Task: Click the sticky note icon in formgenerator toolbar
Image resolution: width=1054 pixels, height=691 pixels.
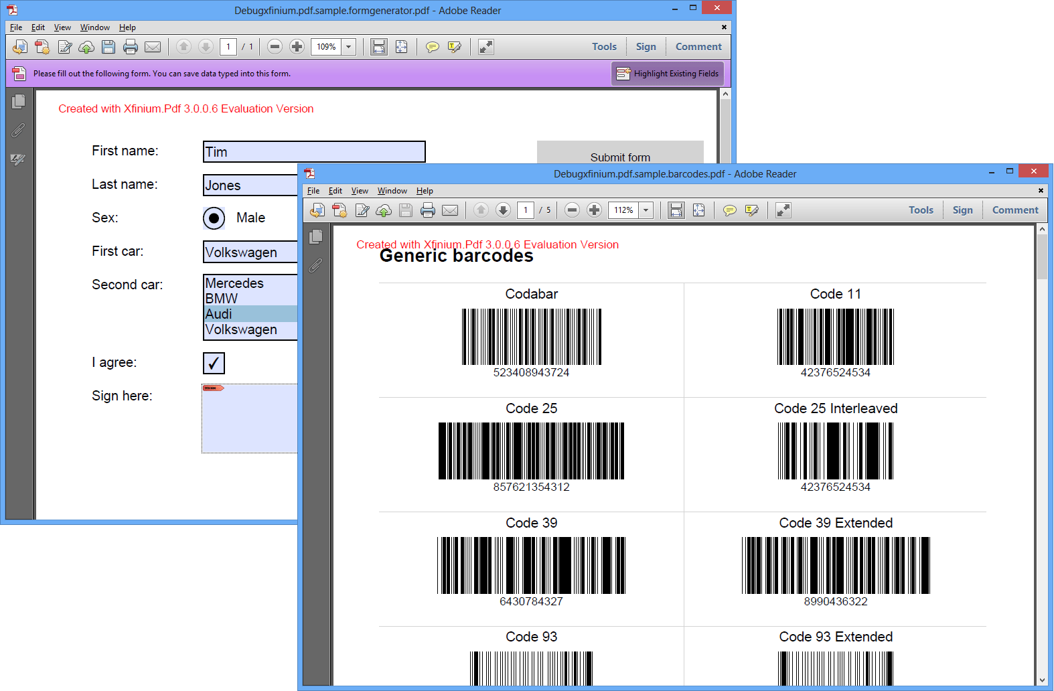Action: (433, 47)
